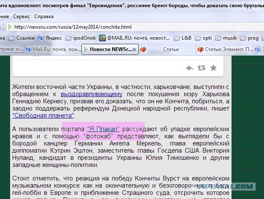Open the @MAIL.RU bookmark
264x199 pixels.
click(135, 38)
